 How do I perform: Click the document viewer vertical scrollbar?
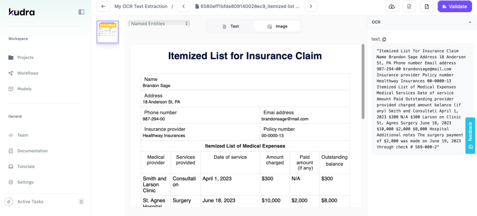coord(363,82)
